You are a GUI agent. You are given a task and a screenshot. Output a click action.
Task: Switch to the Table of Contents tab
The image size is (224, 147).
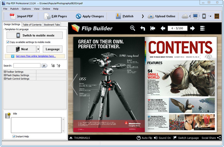pos(32,24)
